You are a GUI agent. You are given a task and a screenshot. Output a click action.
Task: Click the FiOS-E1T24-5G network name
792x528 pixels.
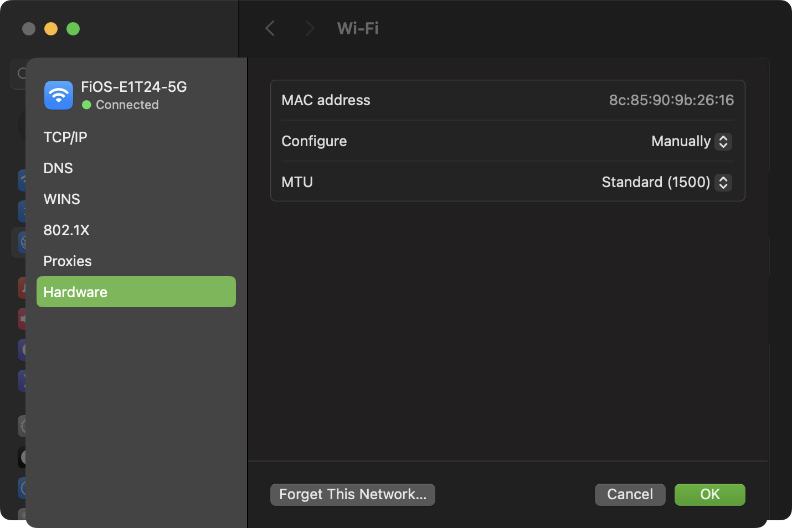point(134,87)
